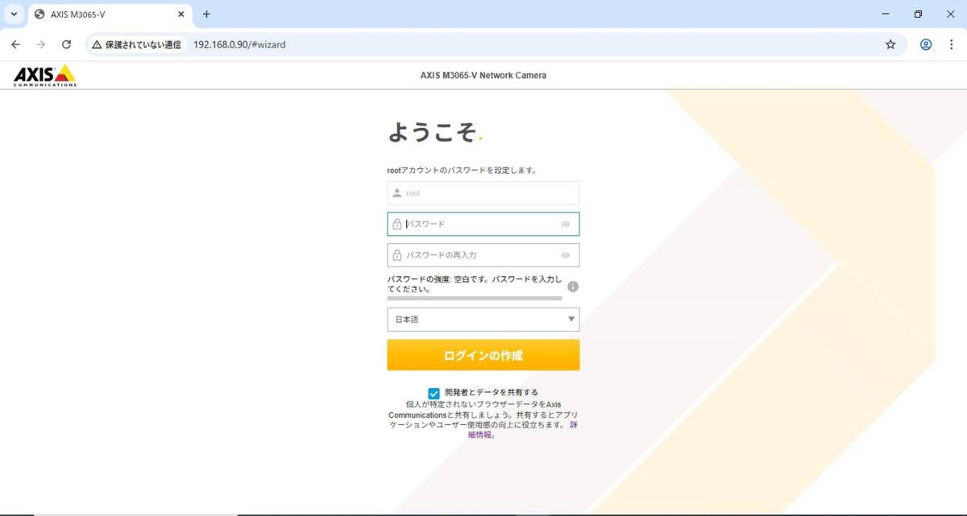The height and width of the screenshot is (516, 967).
Task: Open the not-secure connection warning chip
Action: click(x=136, y=44)
